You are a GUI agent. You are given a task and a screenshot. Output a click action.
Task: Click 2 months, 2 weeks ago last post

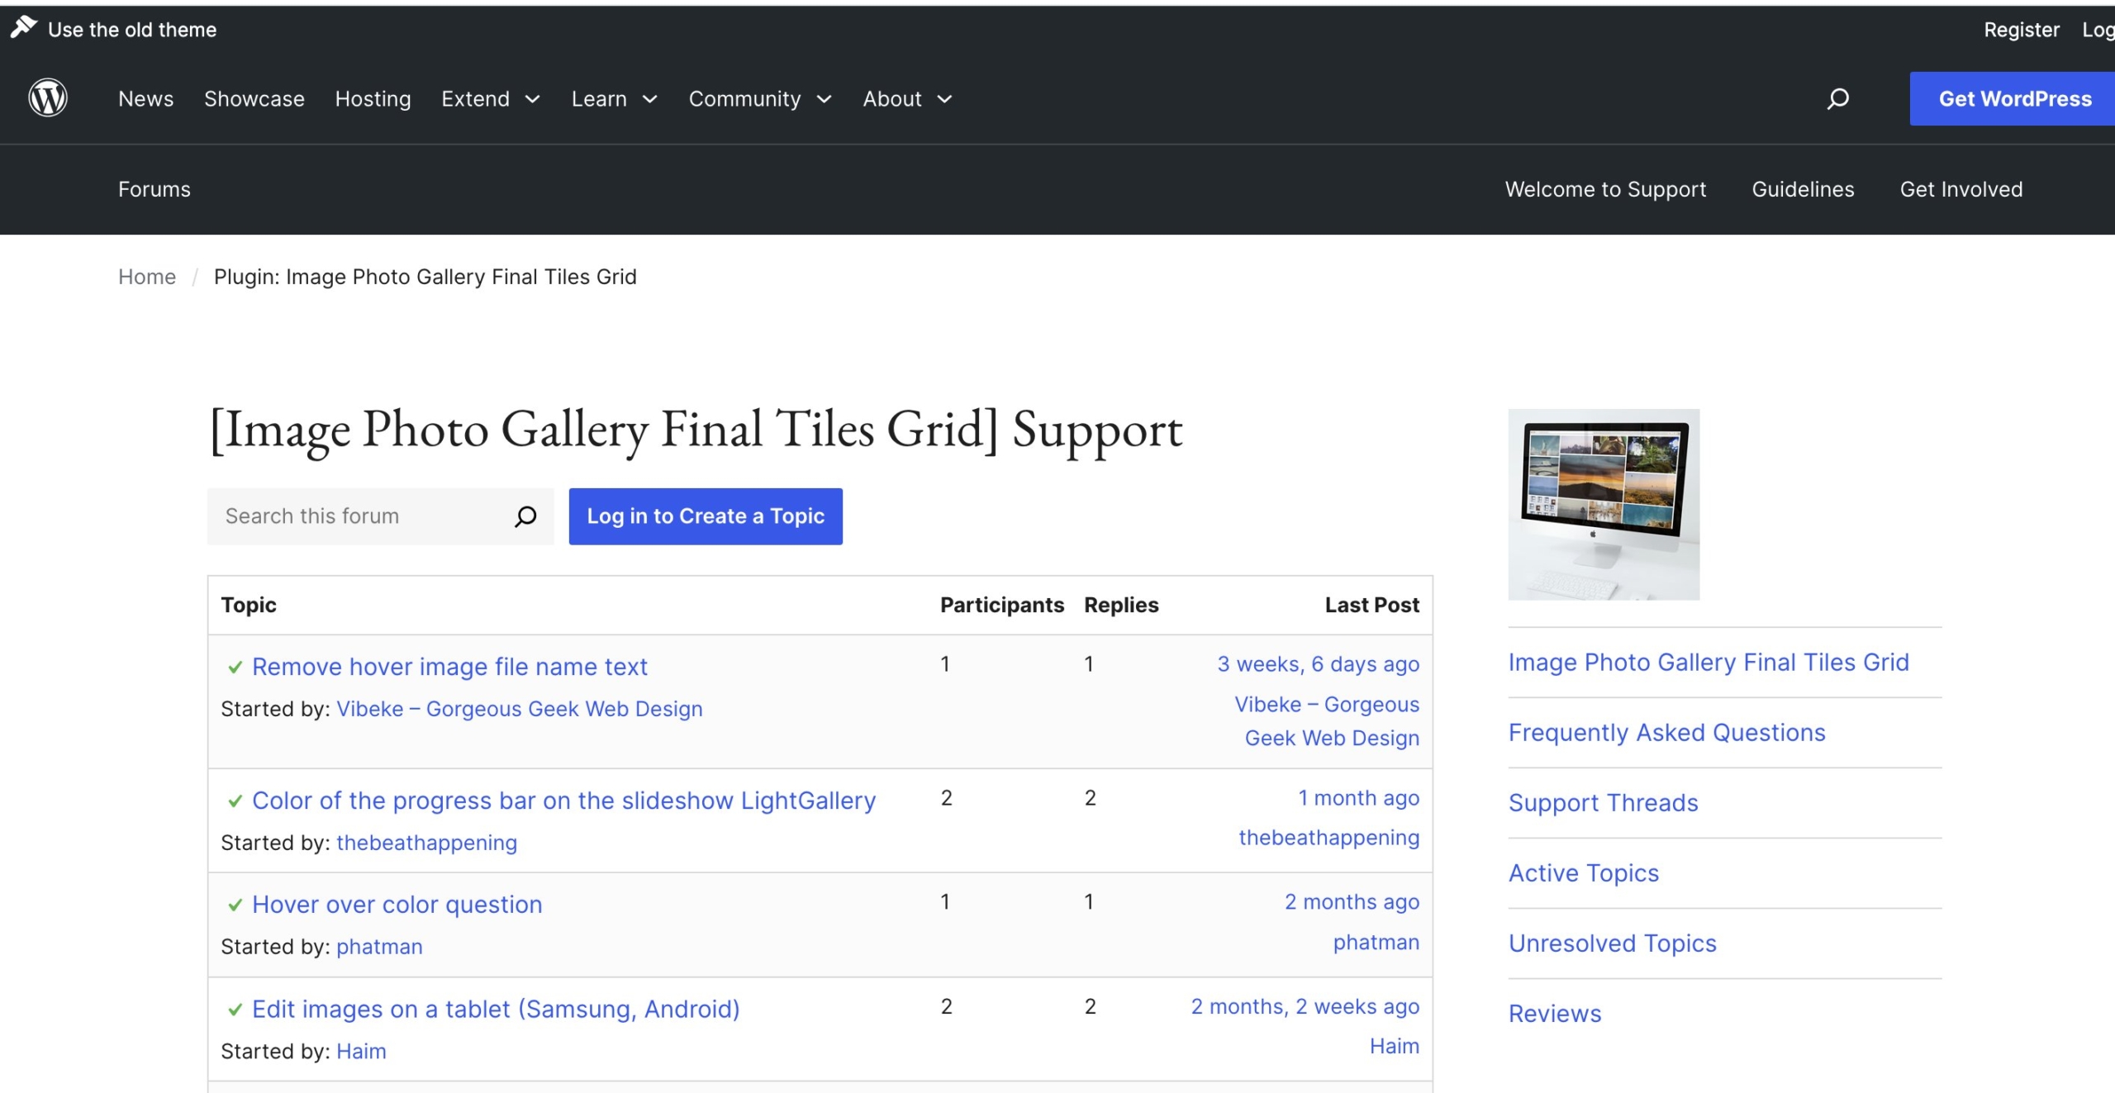click(1305, 1006)
